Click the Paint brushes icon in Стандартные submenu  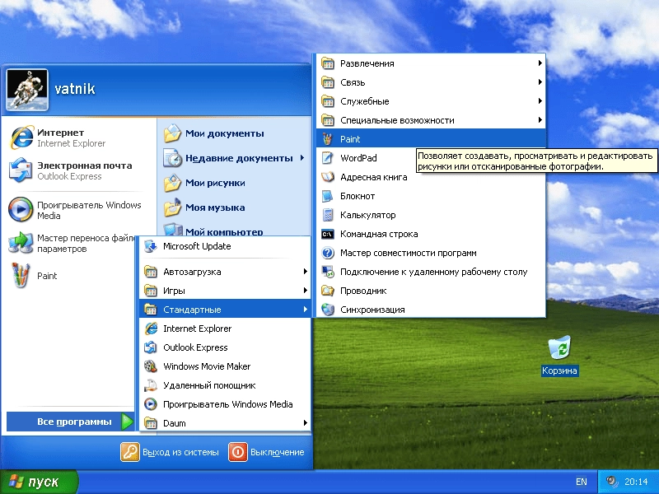[x=327, y=139]
